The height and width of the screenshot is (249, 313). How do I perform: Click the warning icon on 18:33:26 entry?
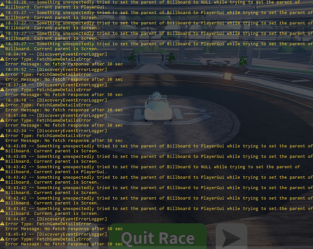(2, 4)
